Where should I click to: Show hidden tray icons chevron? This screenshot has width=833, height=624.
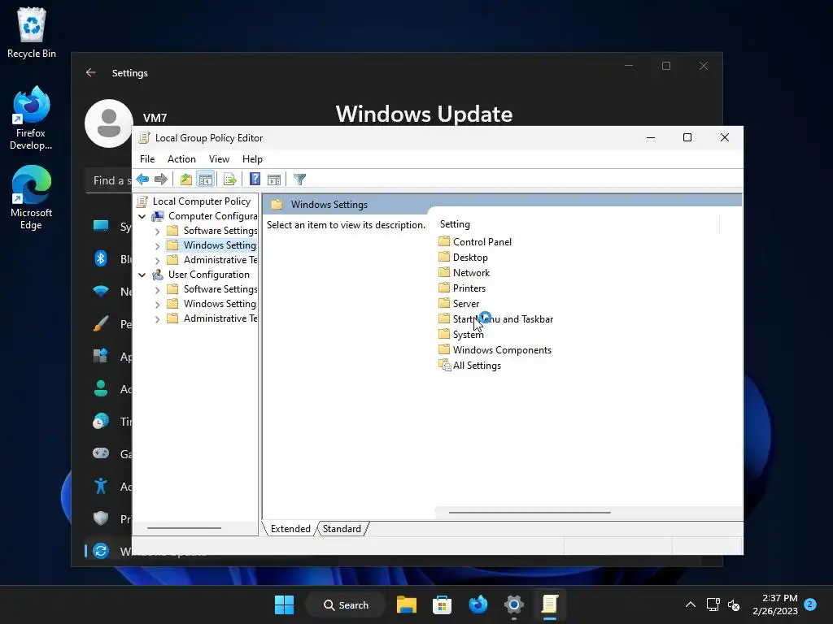pos(690,604)
